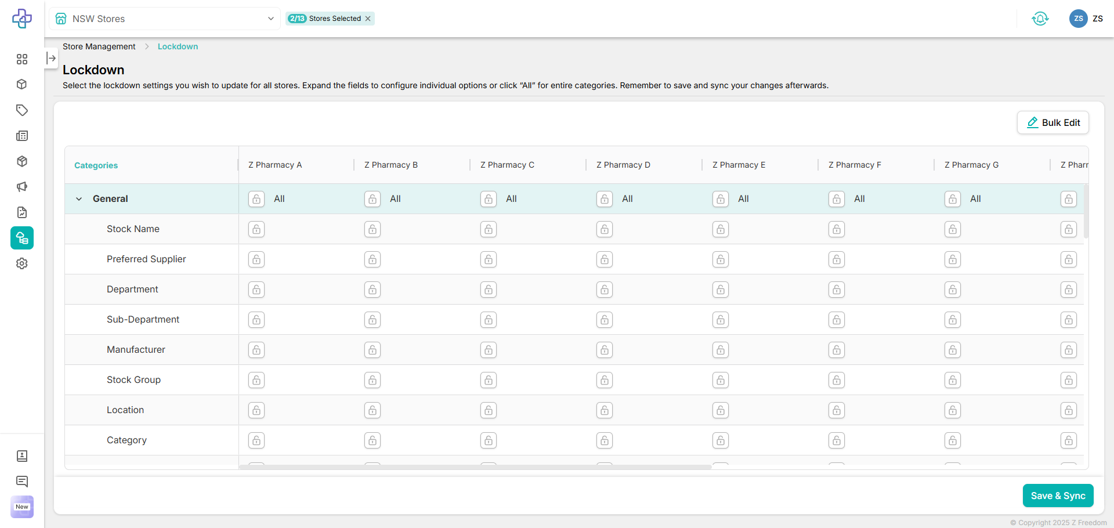Click the horizontal scrollbar under the table

[x=475, y=466]
